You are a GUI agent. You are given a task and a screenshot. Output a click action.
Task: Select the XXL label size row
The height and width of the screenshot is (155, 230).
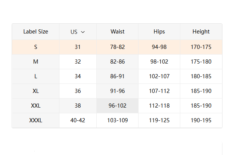[36, 106]
